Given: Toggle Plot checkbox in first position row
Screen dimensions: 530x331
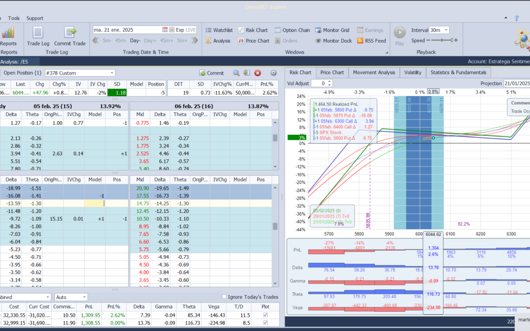Looking at the screenshot, I should coord(265,315).
